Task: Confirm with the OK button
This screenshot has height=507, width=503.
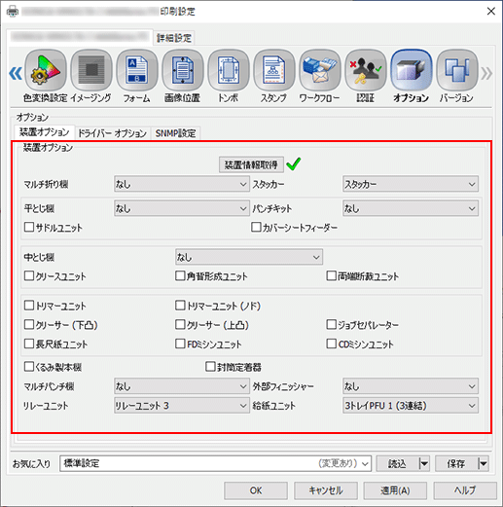Action: click(x=256, y=490)
